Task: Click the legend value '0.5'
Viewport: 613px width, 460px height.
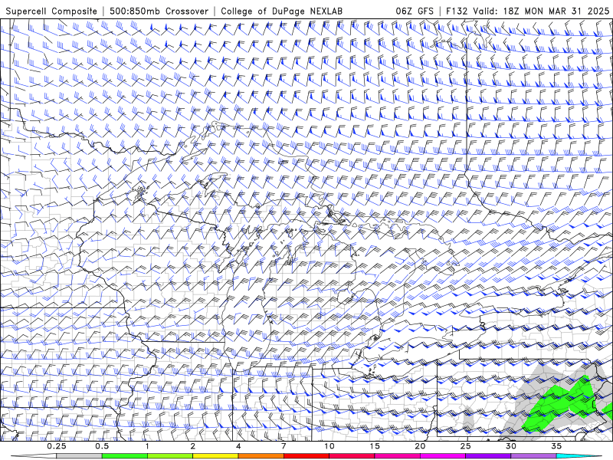Action: 102,446
